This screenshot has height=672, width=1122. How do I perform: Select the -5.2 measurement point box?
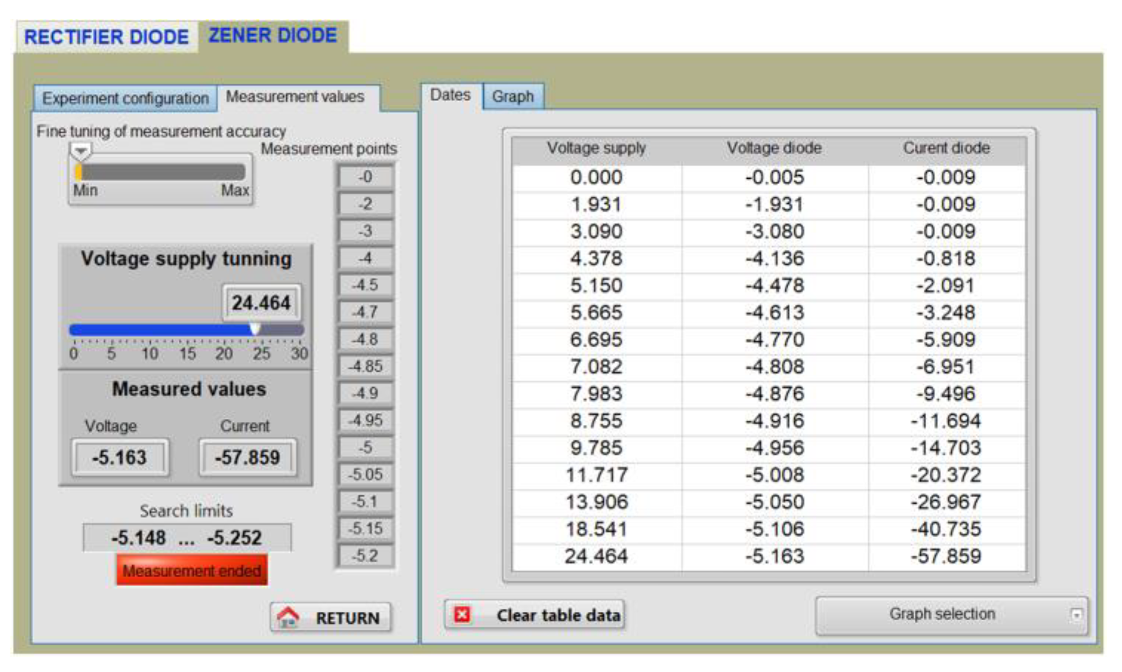pyautogui.click(x=366, y=556)
